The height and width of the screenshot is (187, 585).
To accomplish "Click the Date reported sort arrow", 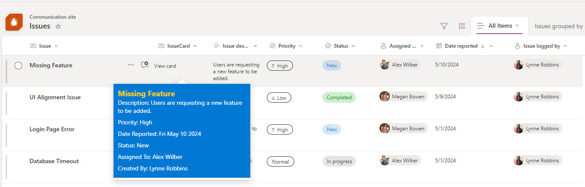I will click(x=483, y=46).
